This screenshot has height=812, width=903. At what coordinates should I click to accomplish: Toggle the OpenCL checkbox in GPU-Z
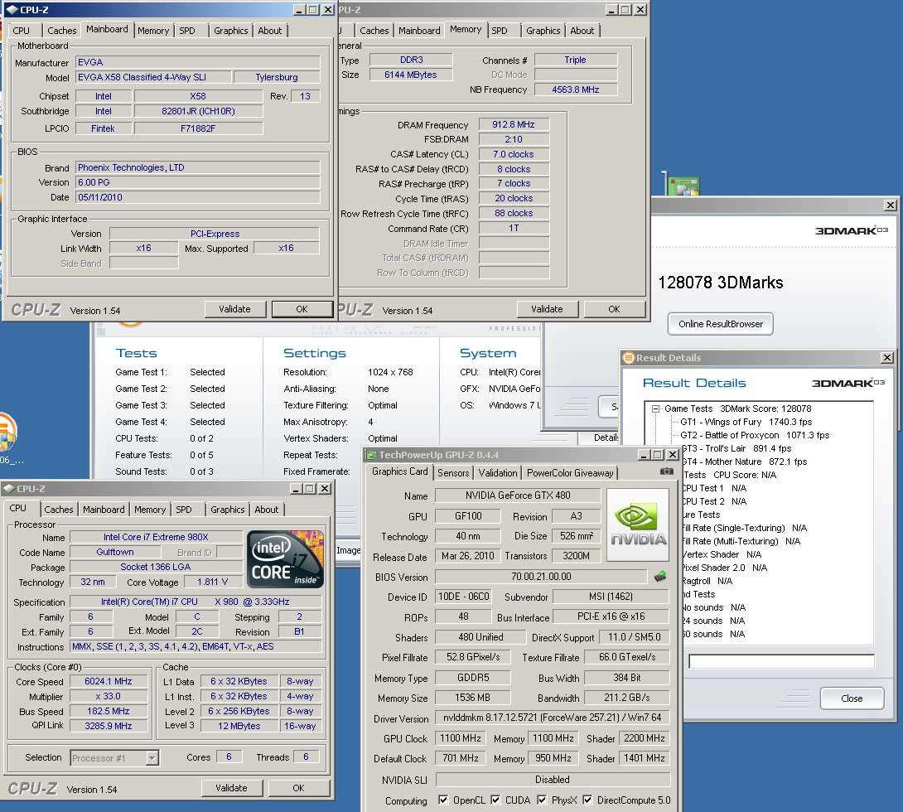[443, 800]
